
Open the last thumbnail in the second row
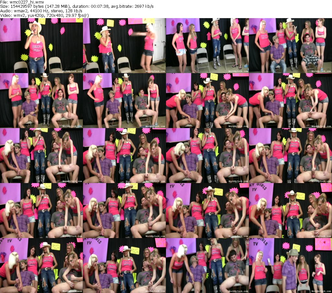290,101
